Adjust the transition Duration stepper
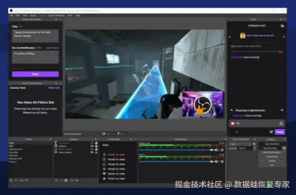Viewport: 296px width, 195px height. (x=255, y=148)
